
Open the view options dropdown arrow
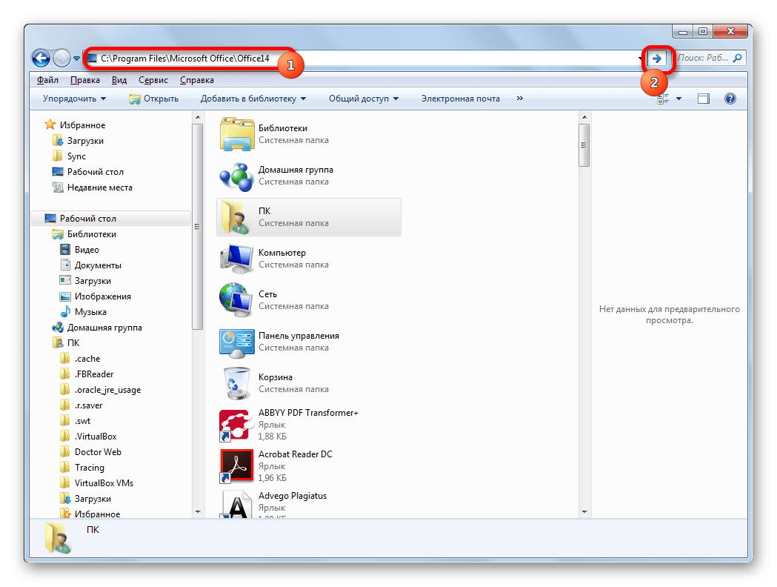[x=679, y=99]
